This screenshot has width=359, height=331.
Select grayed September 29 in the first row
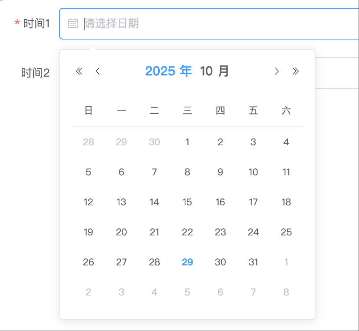(x=121, y=142)
